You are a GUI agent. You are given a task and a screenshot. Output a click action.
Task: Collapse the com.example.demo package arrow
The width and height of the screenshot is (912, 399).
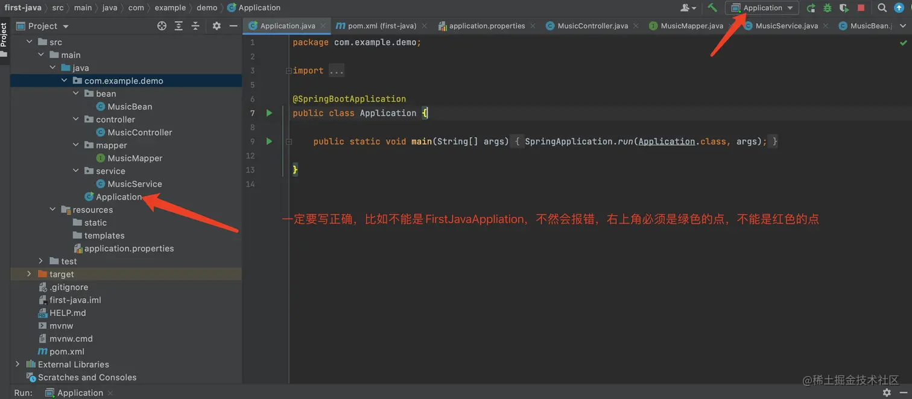coord(65,81)
